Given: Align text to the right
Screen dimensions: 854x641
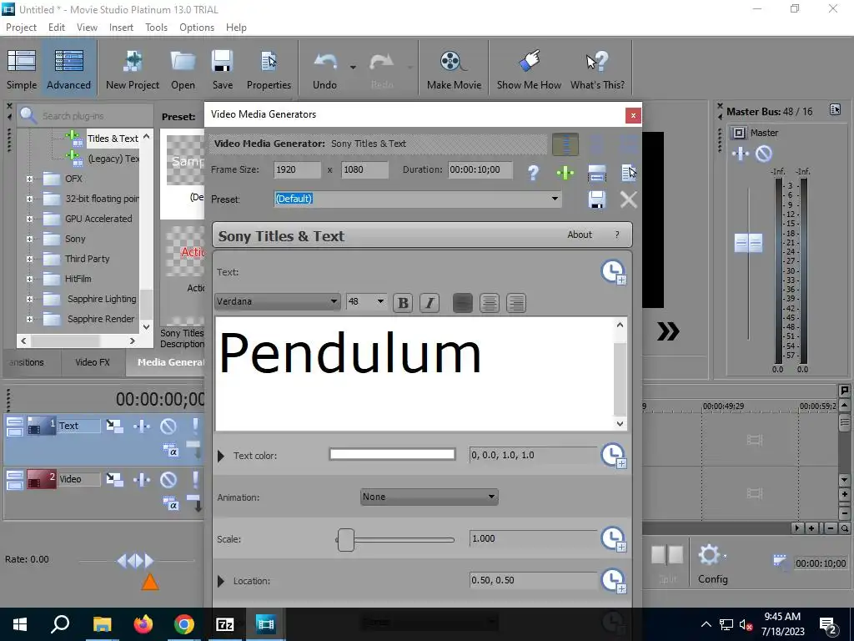Looking at the screenshot, I should (x=515, y=303).
